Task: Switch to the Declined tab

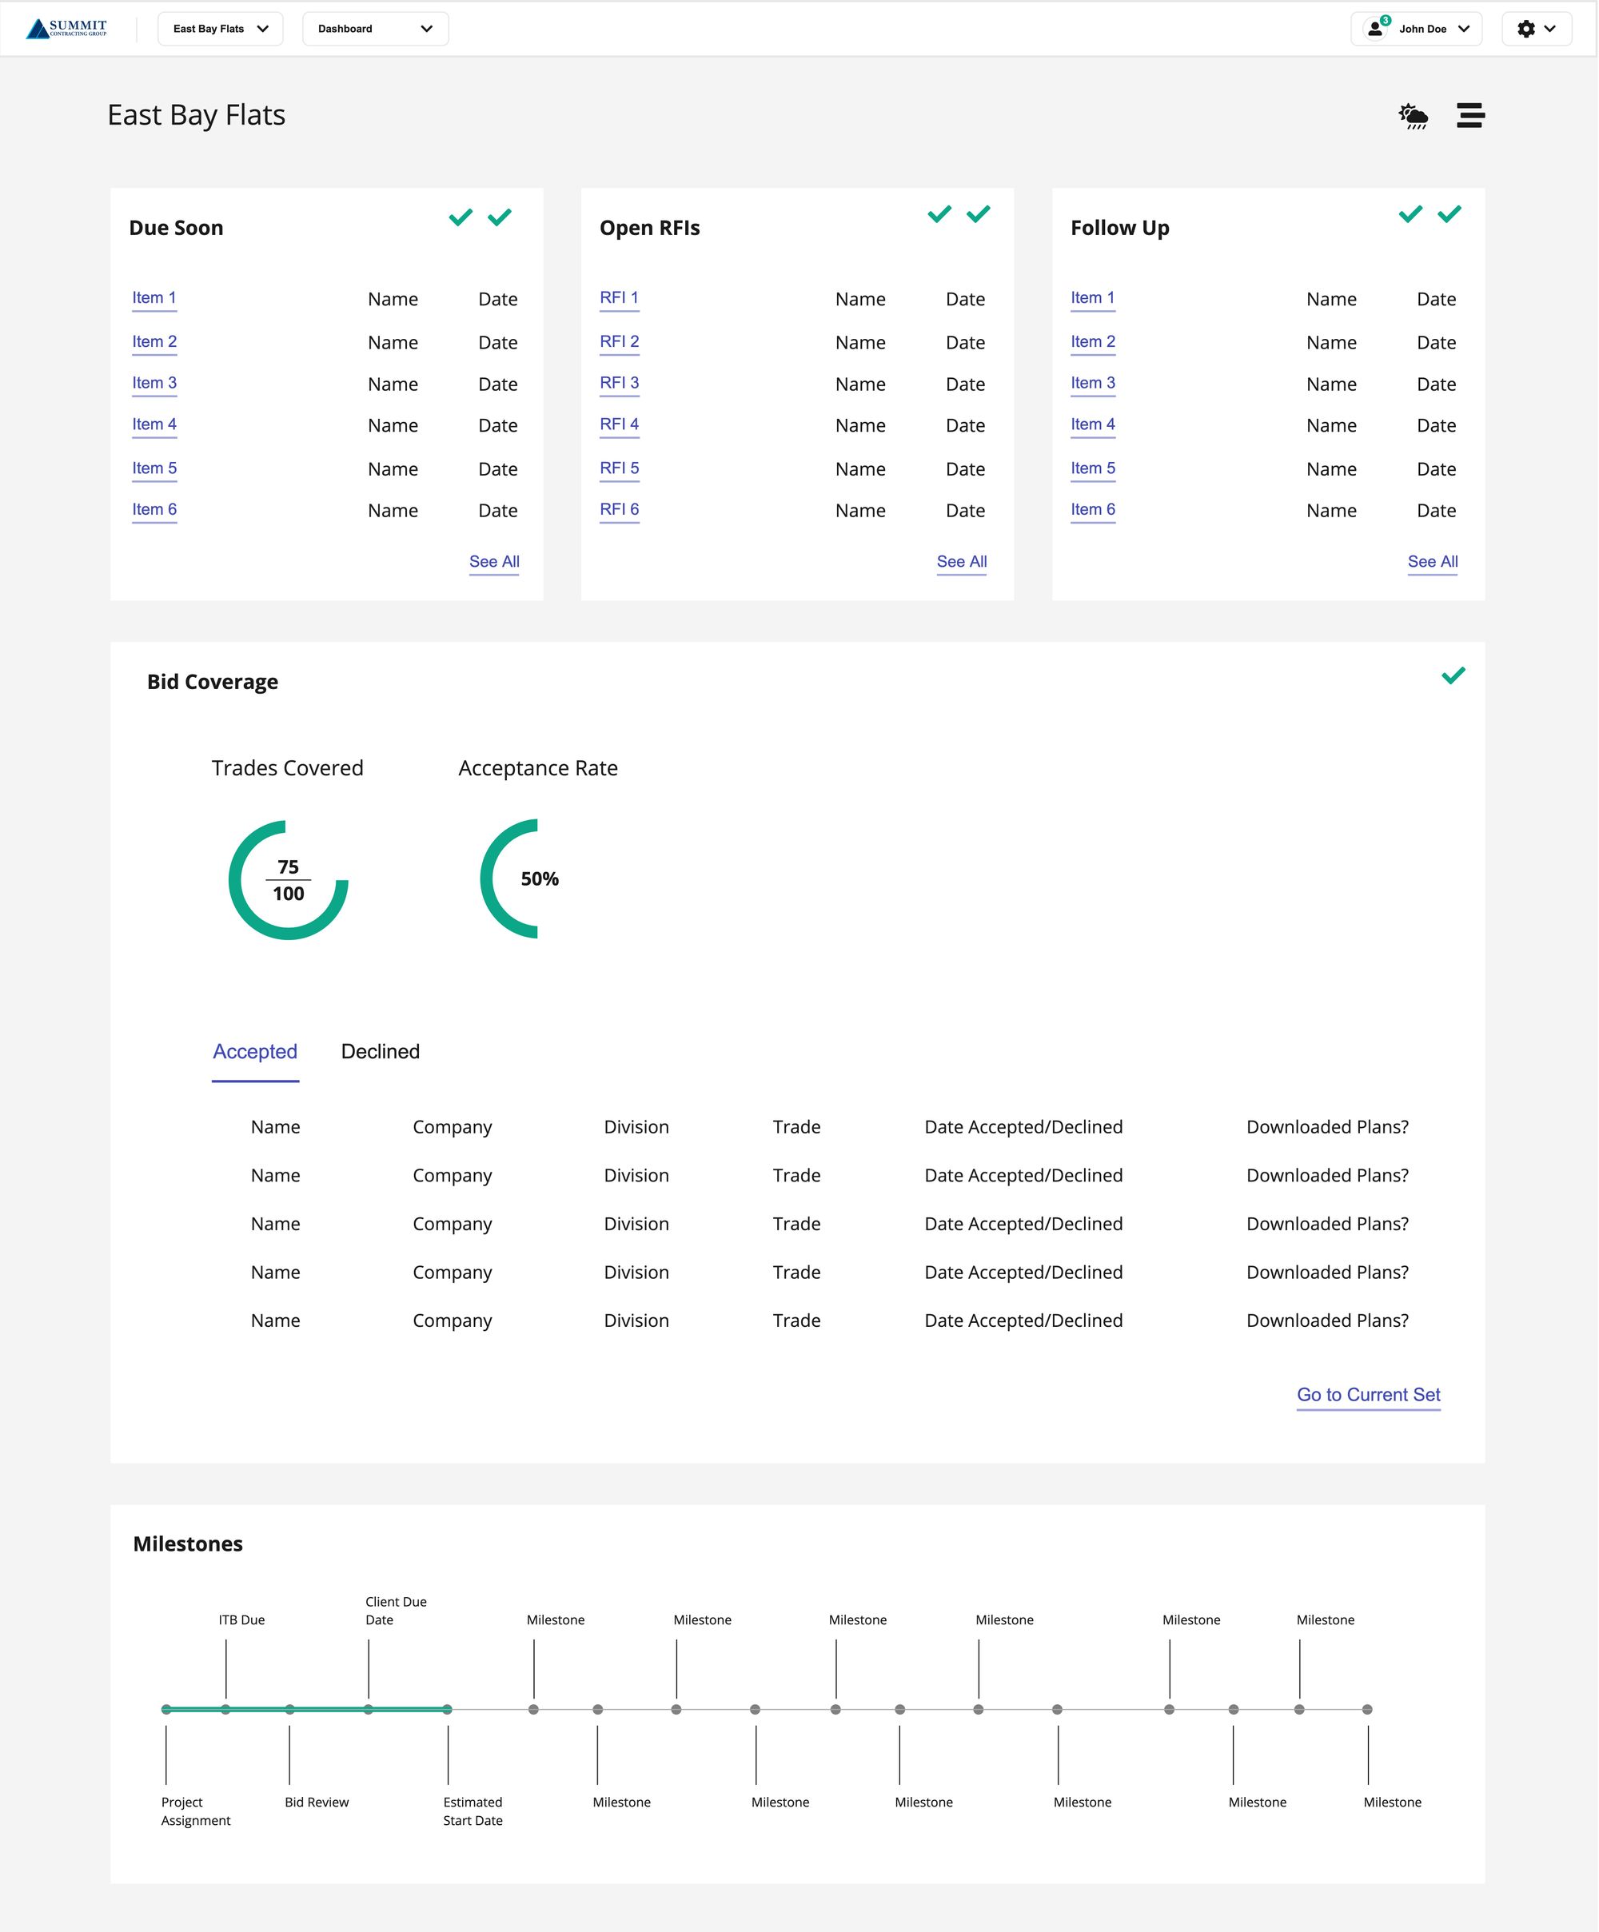Action: coord(380,1052)
